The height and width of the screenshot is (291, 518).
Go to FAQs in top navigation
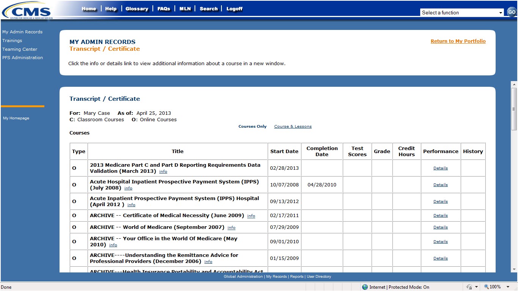pos(164,9)
